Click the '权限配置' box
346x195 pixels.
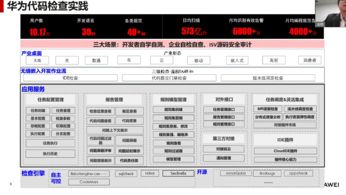tap(63, 126)
